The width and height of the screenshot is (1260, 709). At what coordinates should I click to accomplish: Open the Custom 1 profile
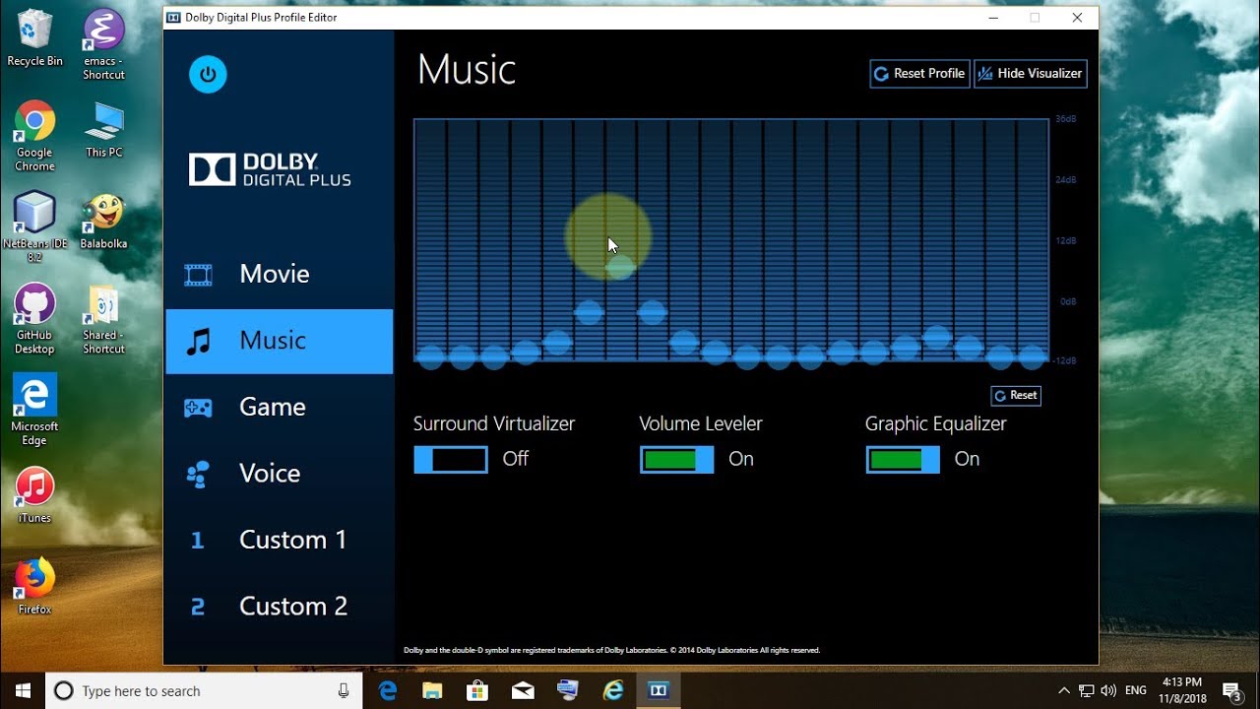(293, 540)
